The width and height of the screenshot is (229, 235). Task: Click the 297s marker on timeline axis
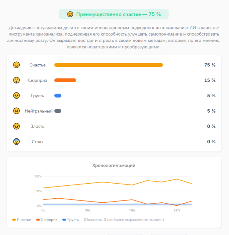click(177, 210)
